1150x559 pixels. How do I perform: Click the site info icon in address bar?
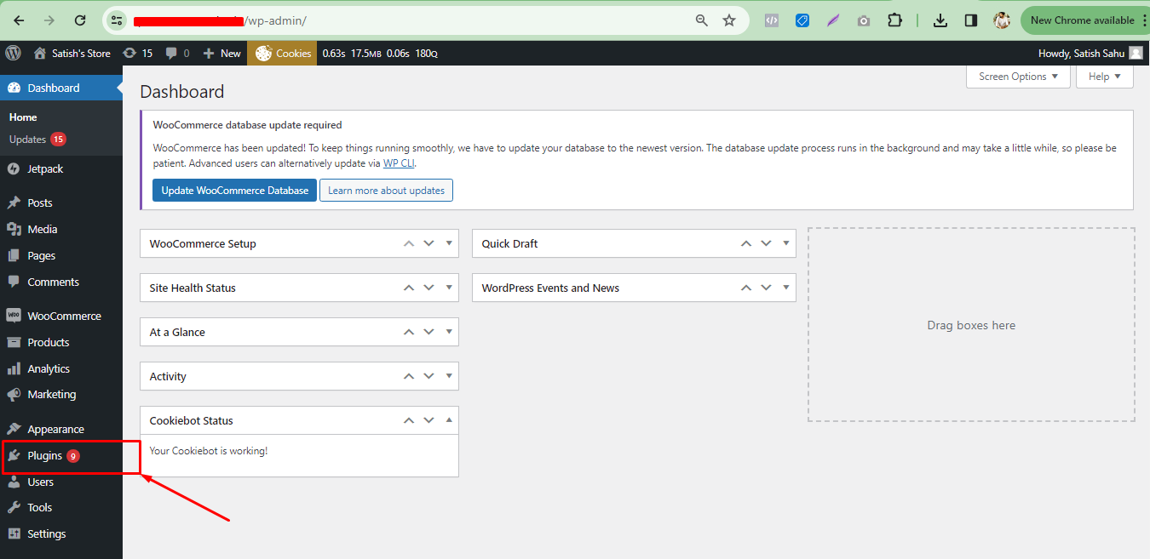point(118,20)
